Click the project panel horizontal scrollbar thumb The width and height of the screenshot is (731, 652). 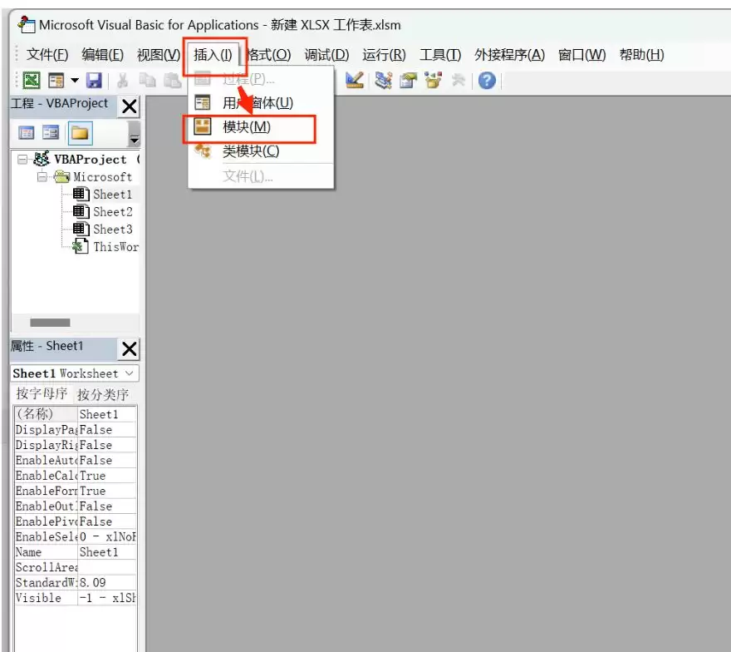click(50, 323)
